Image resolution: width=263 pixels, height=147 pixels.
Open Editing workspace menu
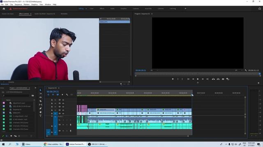[x=86, y=9]
